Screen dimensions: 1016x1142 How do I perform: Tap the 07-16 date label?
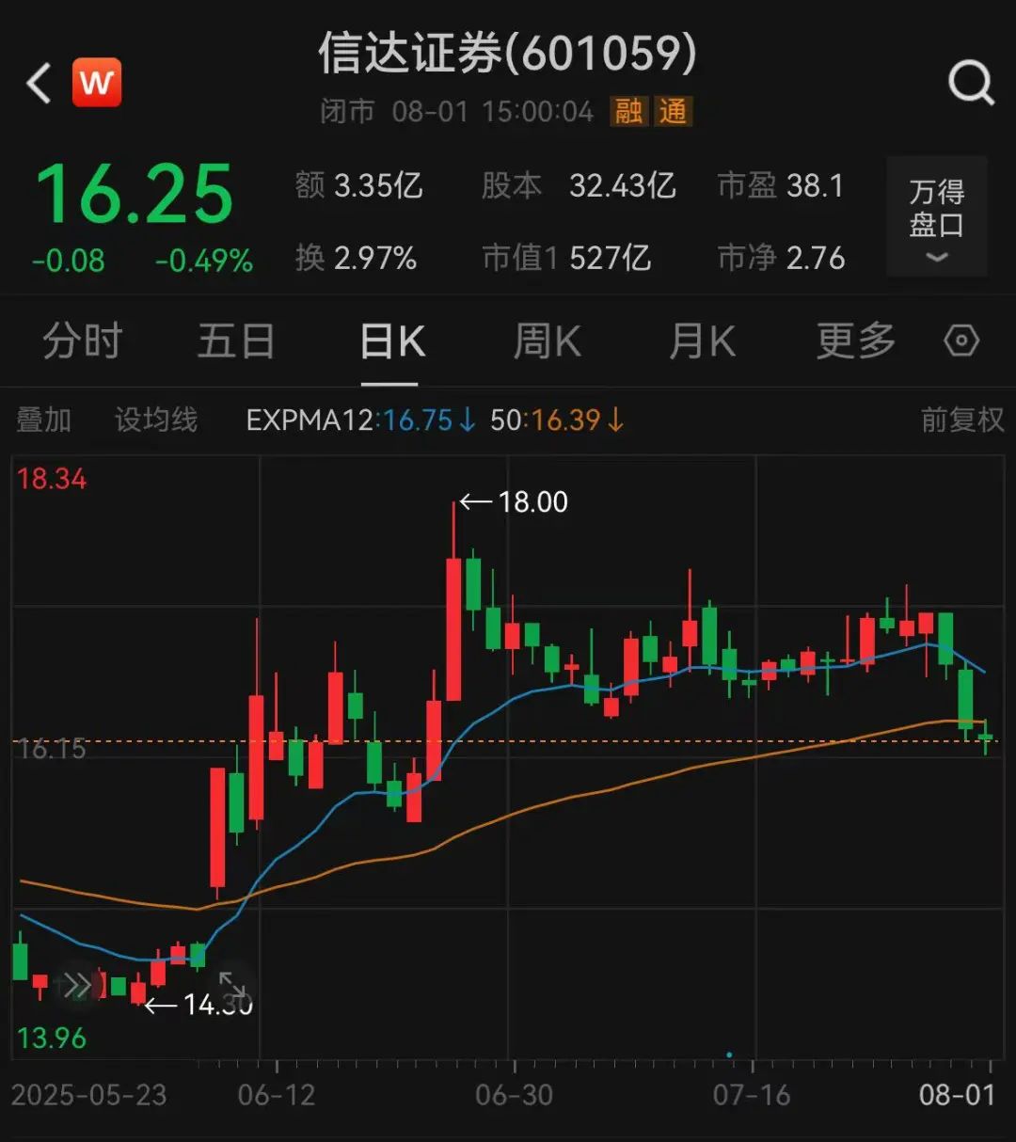[x=752, y=1095]
